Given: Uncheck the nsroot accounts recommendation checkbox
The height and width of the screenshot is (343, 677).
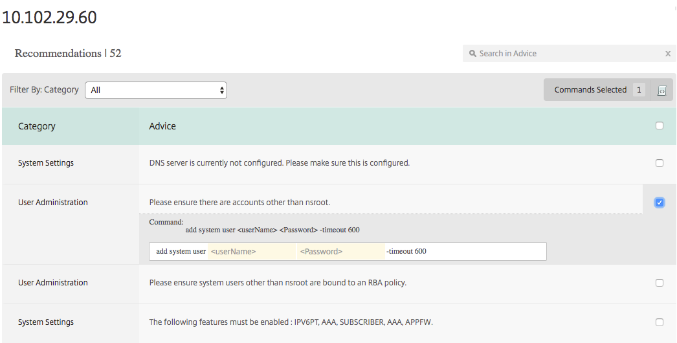Looking at the screenshot, I should pyautogui.click(x=660, y=202).
